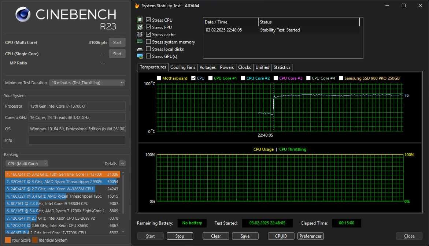Viewport: 429px width, 246px height.
Task: Toggle the Stress cache checkbox
Action: click(x=148, y=34)
